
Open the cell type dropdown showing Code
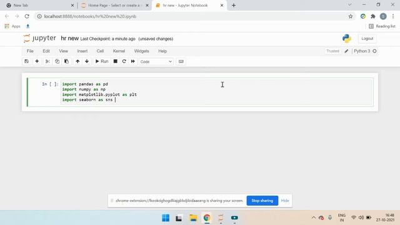click(x=156, y=62)
